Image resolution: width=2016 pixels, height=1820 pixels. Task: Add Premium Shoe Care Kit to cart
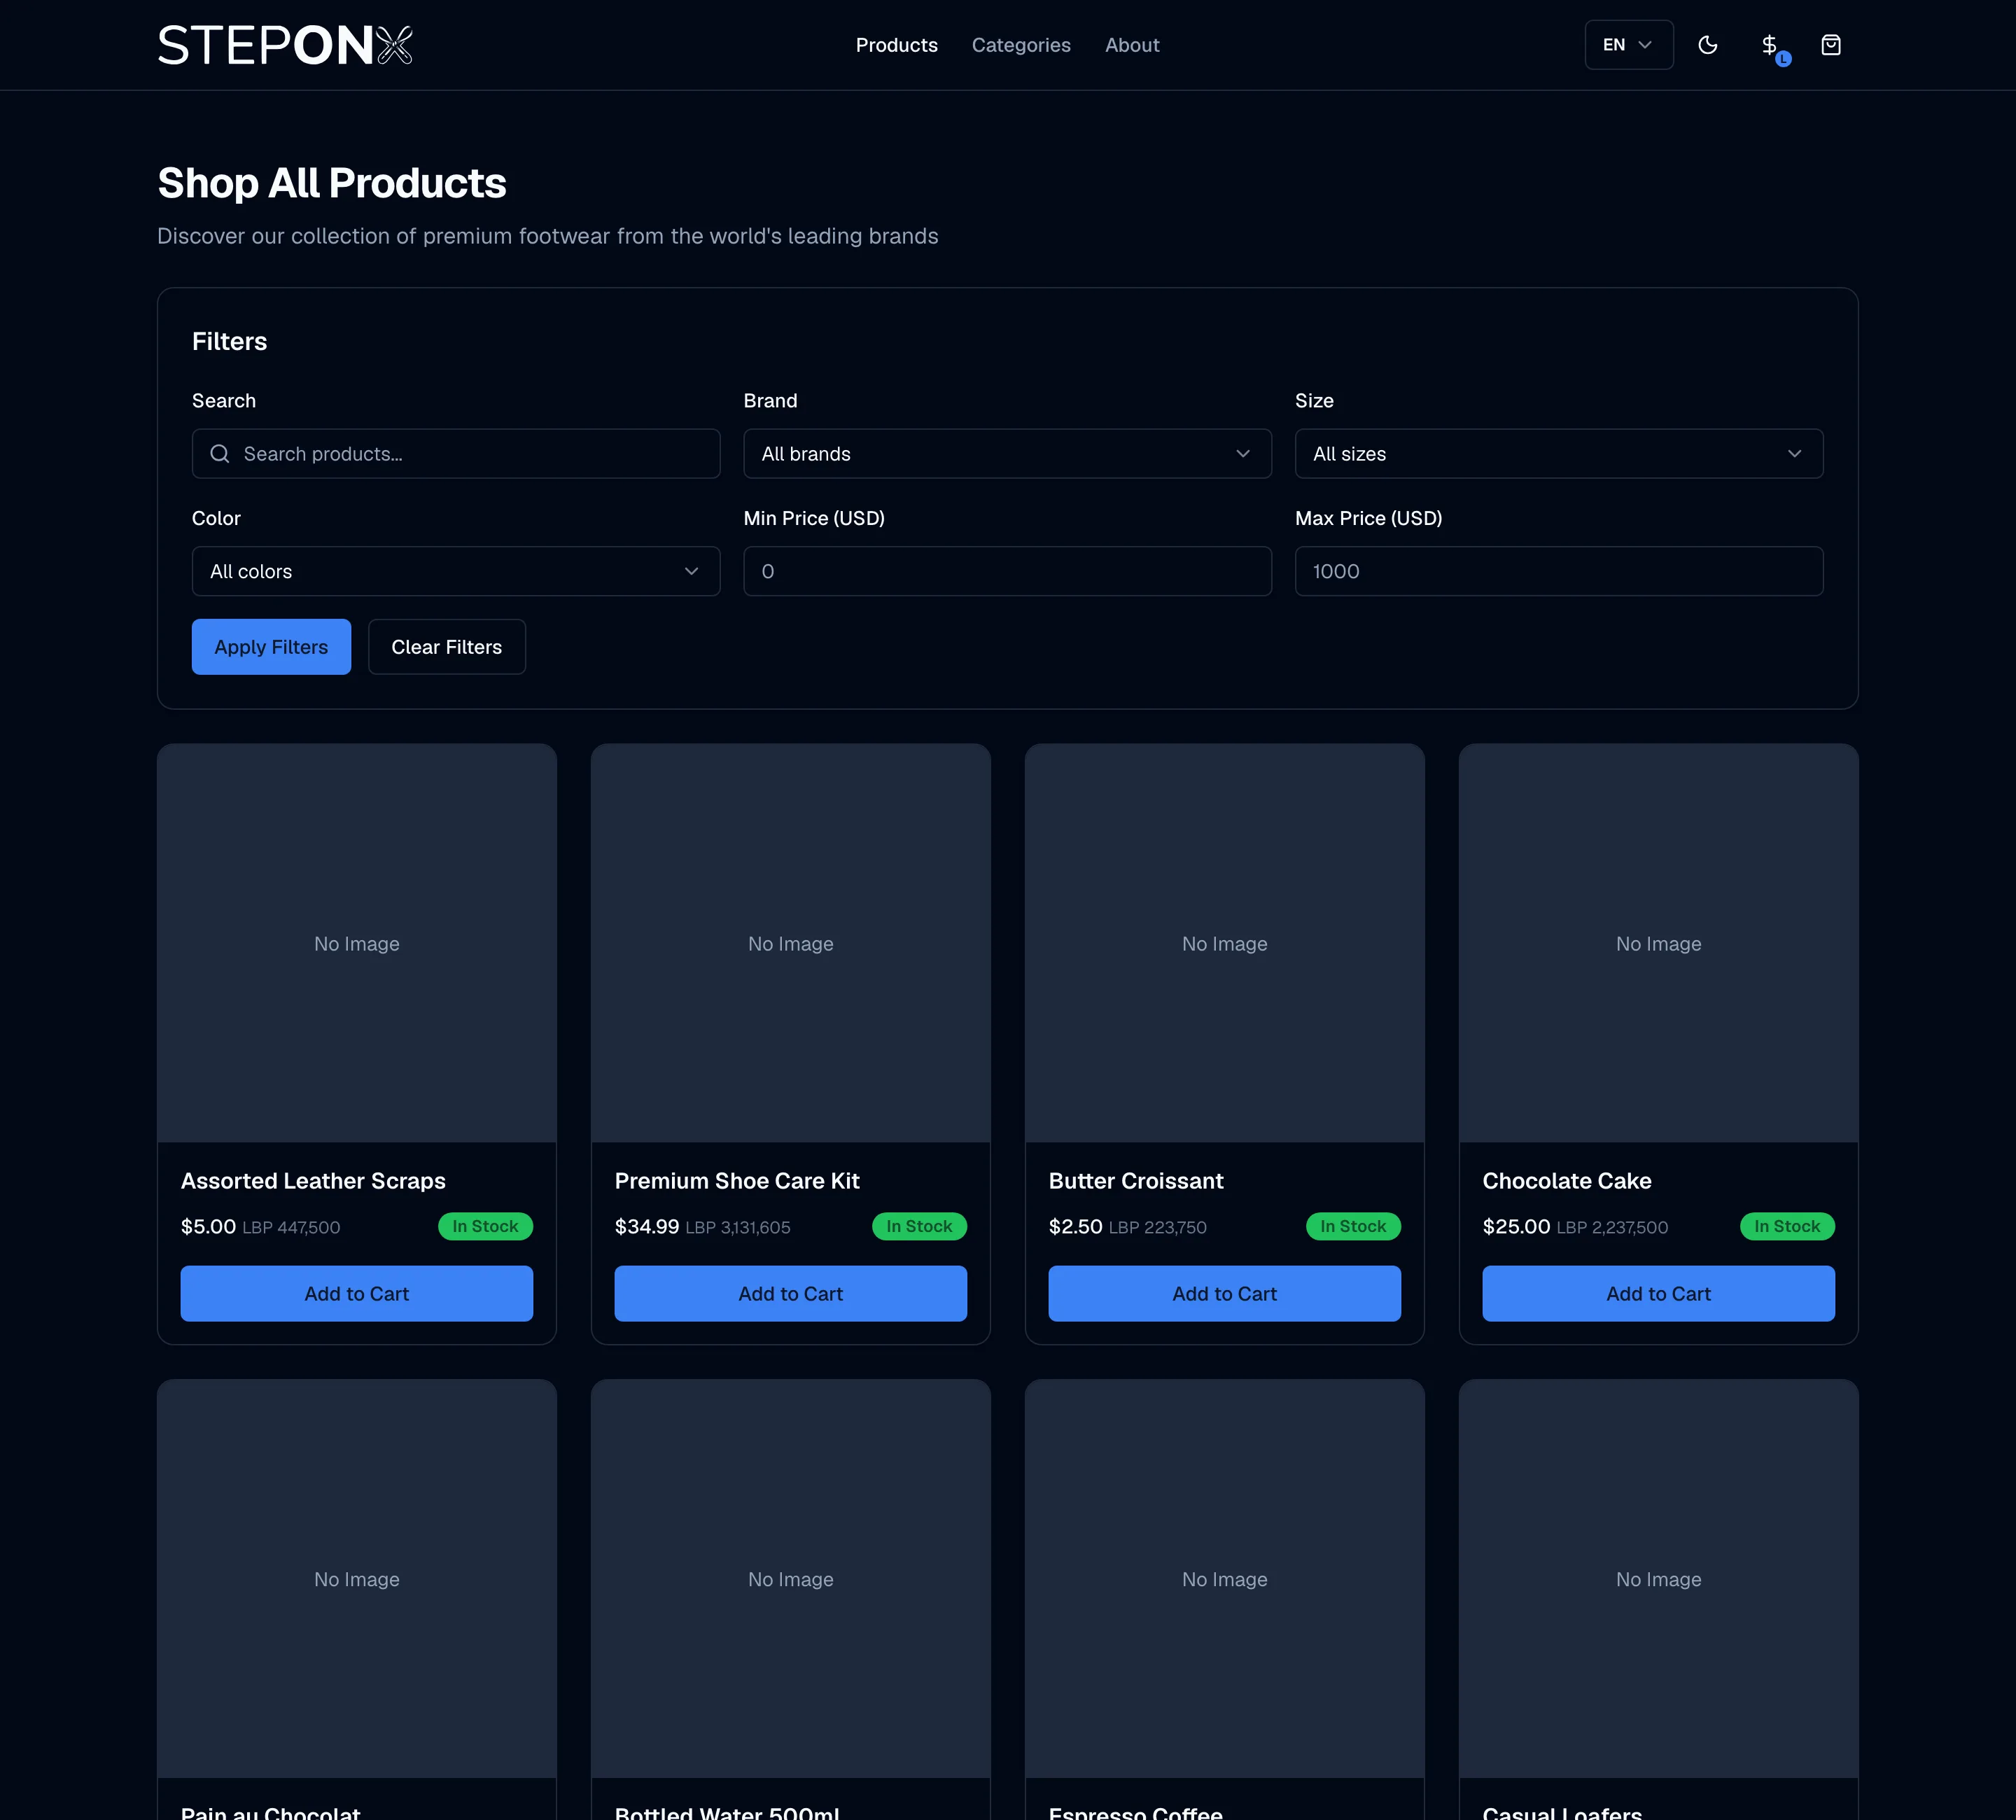pos(791,1294)
